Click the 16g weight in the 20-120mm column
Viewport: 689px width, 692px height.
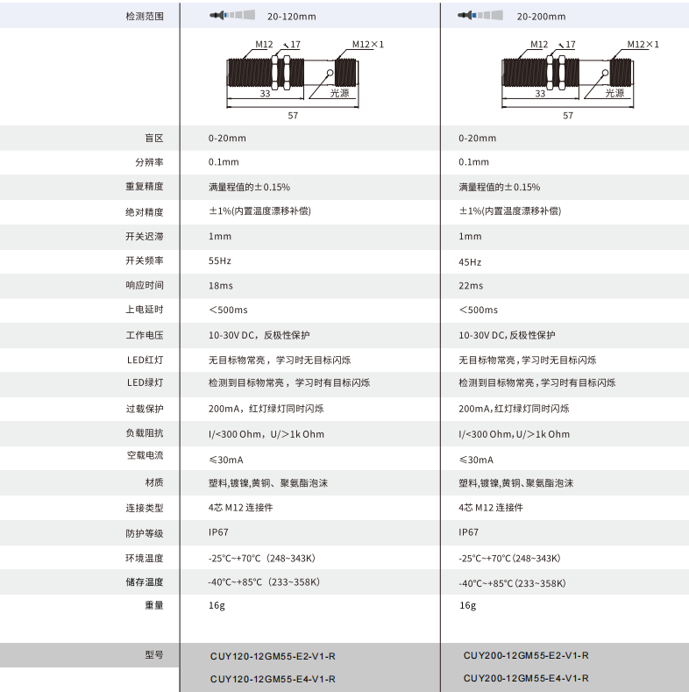[x=217, y=605]
